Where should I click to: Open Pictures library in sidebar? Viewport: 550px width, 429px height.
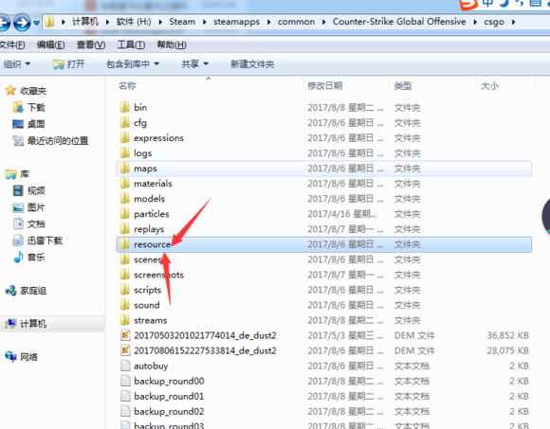(28, 207)
